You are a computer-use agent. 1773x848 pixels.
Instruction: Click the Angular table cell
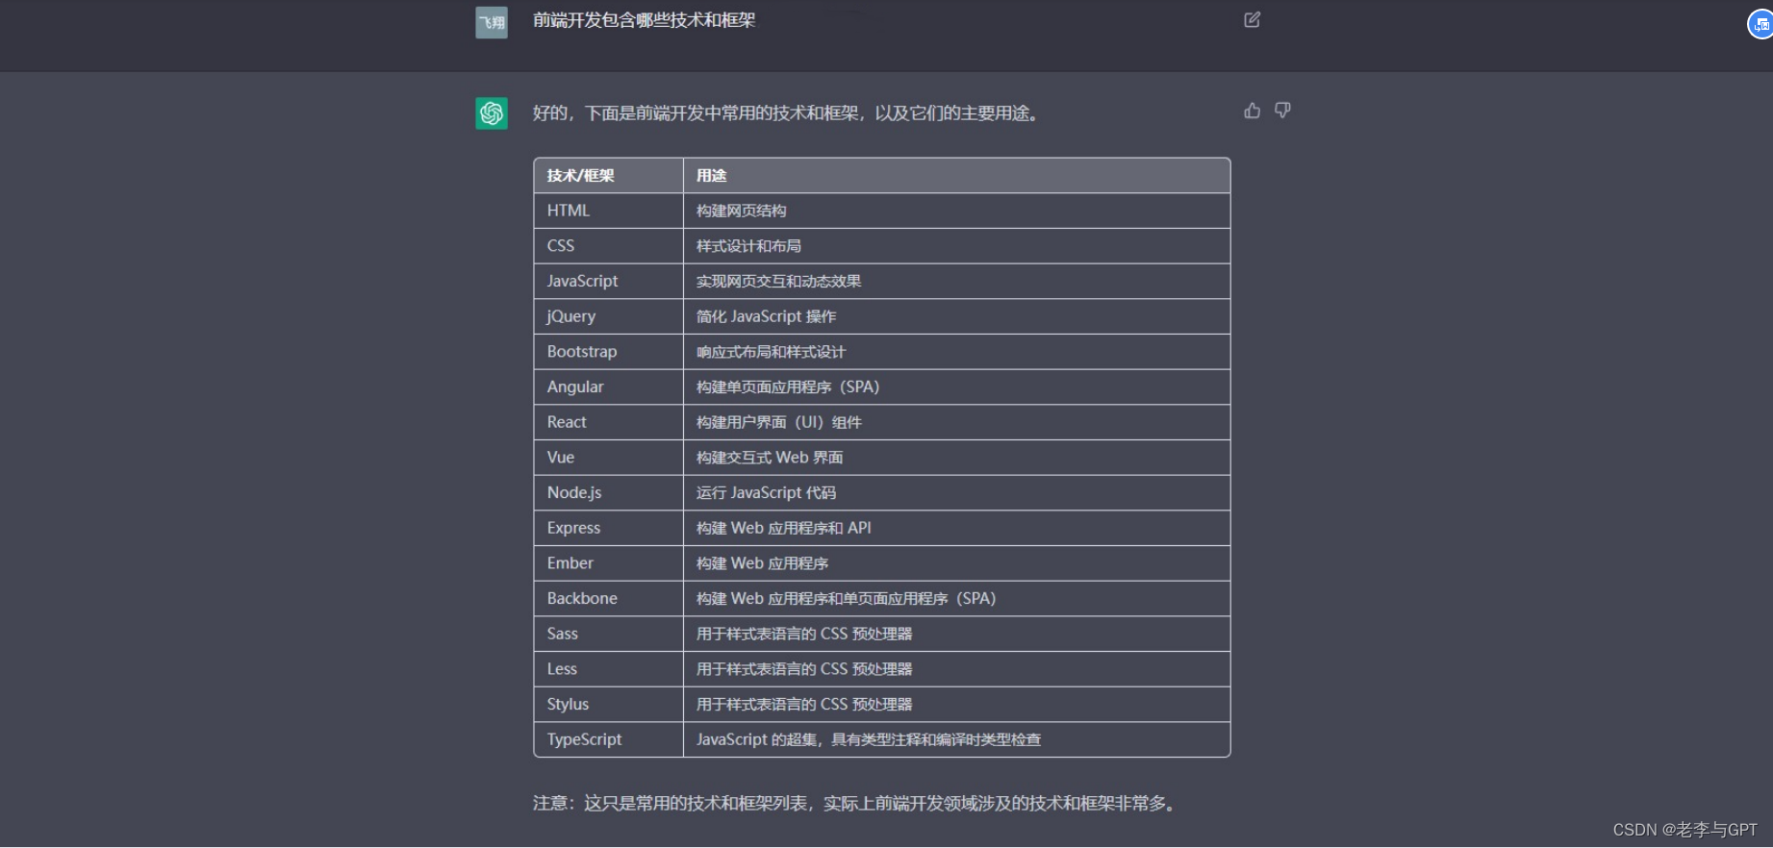pyautogui.click(x=609, y=387)
